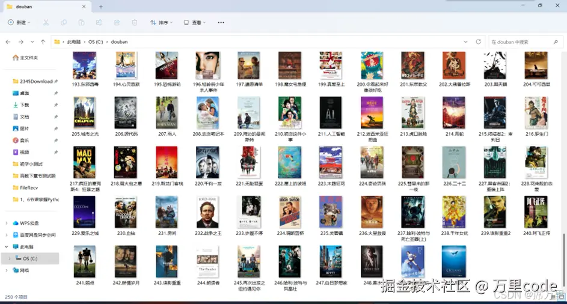The image size is (567, 304).
Task: Click the Delete trash icon in the toolbar
Action: 135,22
